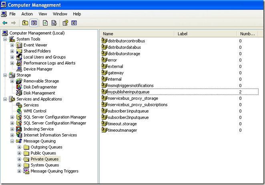Image resolution: width=265 pixels, height=185 pixels.
Task: Click the Forward arrow toolbar icon
Action: (13, 23)
